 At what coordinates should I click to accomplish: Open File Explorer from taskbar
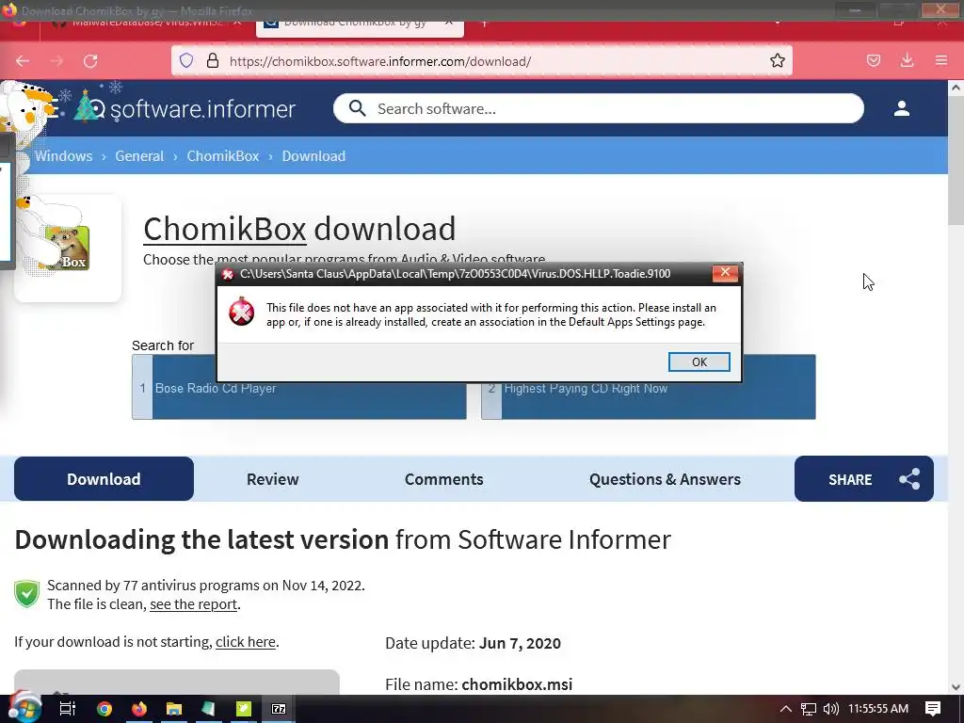coord(174,709)
